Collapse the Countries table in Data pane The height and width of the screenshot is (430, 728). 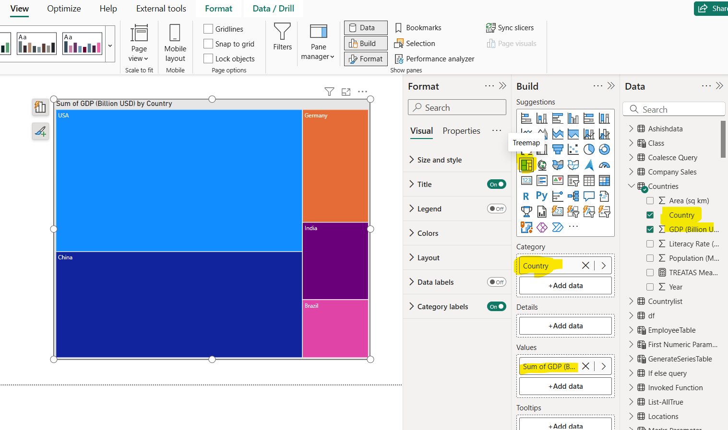pyautogui.click(x=632, y=186)
